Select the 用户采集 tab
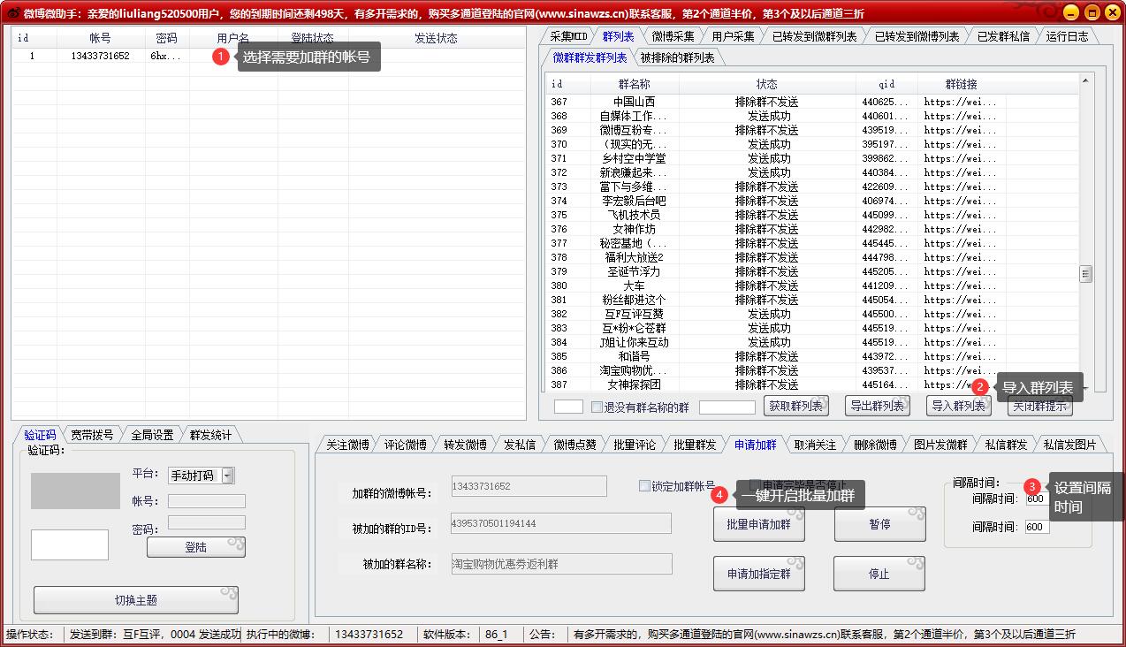The height and width of the screenshot is (647, 1126). coord(733,36)
